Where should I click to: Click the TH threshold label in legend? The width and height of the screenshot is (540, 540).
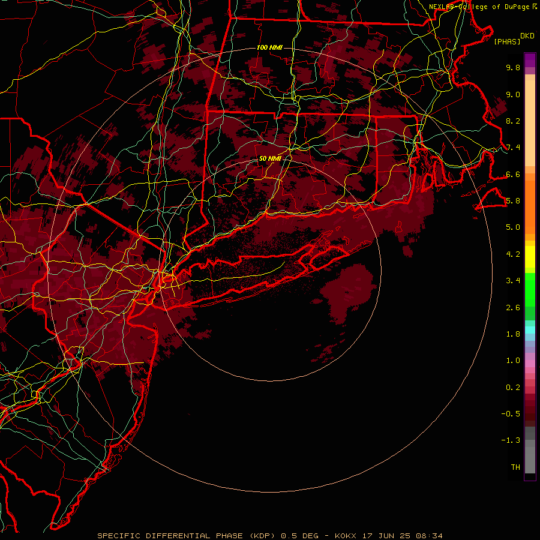pyautogui.click(x=515, y=467)
